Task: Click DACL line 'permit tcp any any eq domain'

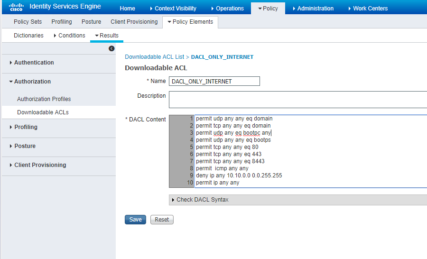Action: tap(233, 126)
